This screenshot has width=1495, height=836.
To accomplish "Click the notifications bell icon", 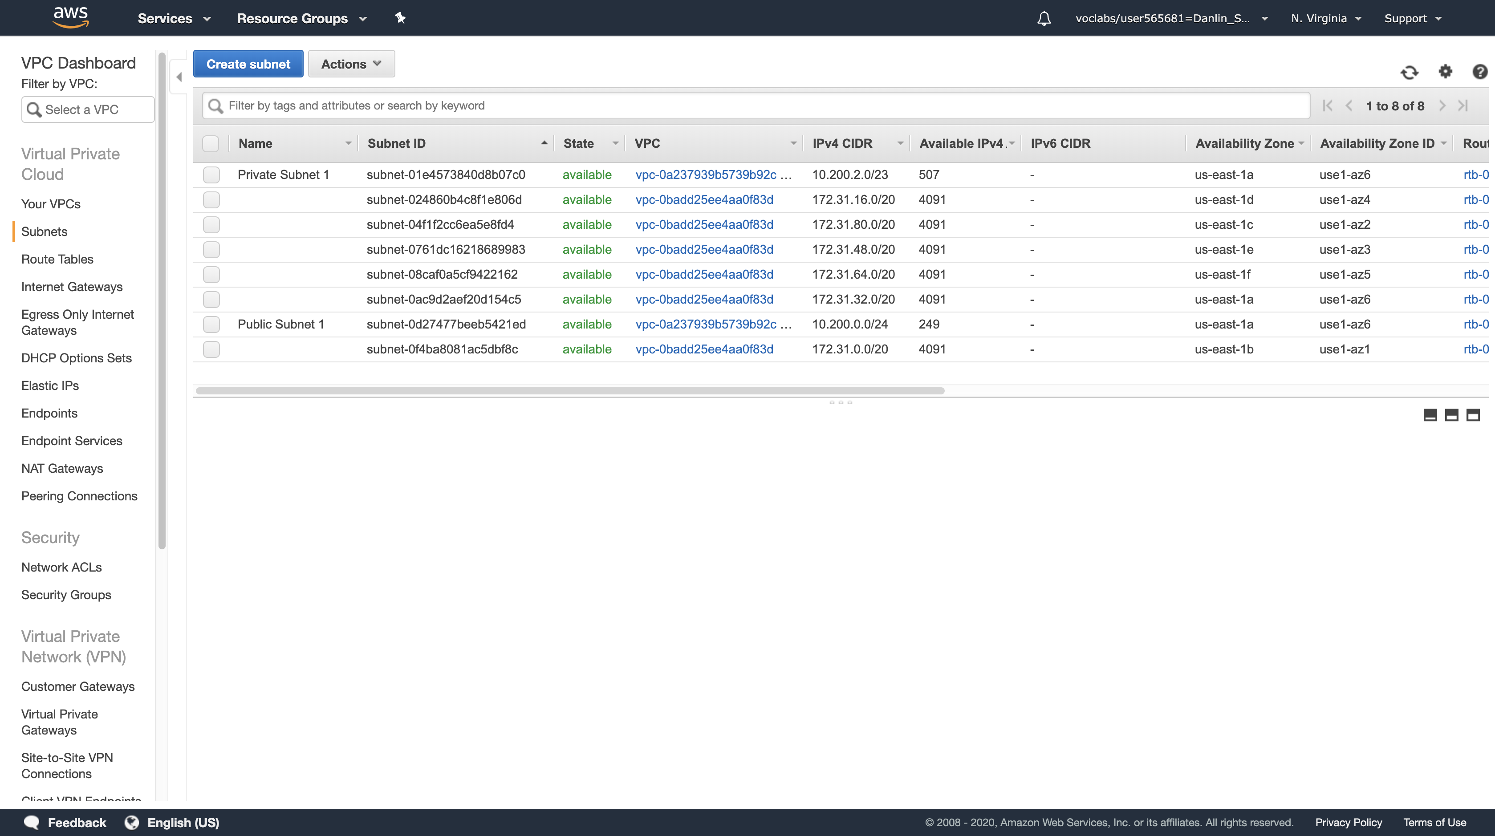I will (1044, 19).
